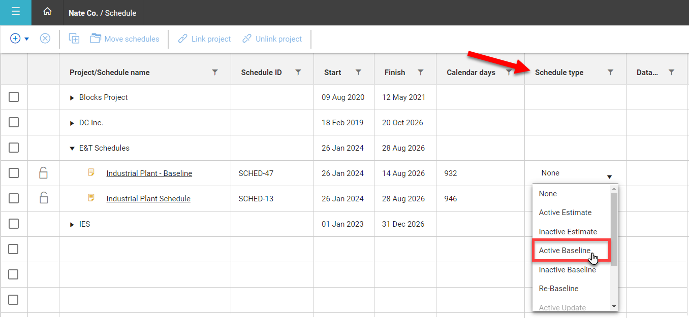Open Move schedules with the folder icon

(x=95, y=39)
